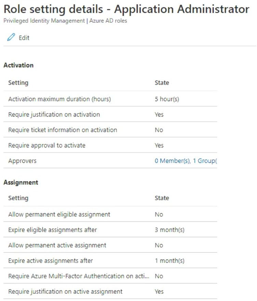Select Expire eligible assignments after row
The image size is (257, 301).
[x=110, y=230]
